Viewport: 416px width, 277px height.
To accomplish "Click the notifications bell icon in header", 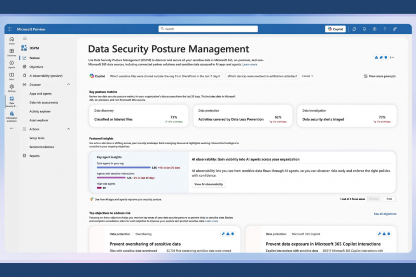I will [364, 29].
